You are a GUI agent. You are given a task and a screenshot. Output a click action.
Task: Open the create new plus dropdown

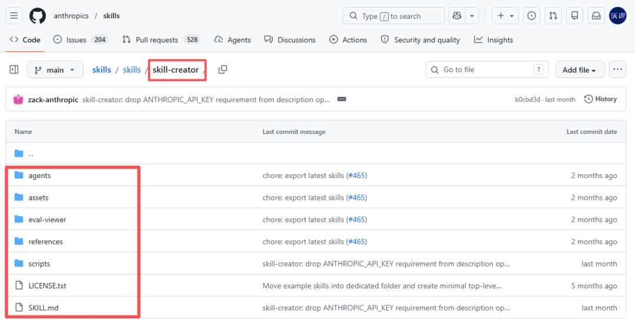pyautogui.click(x=505, y=16)
